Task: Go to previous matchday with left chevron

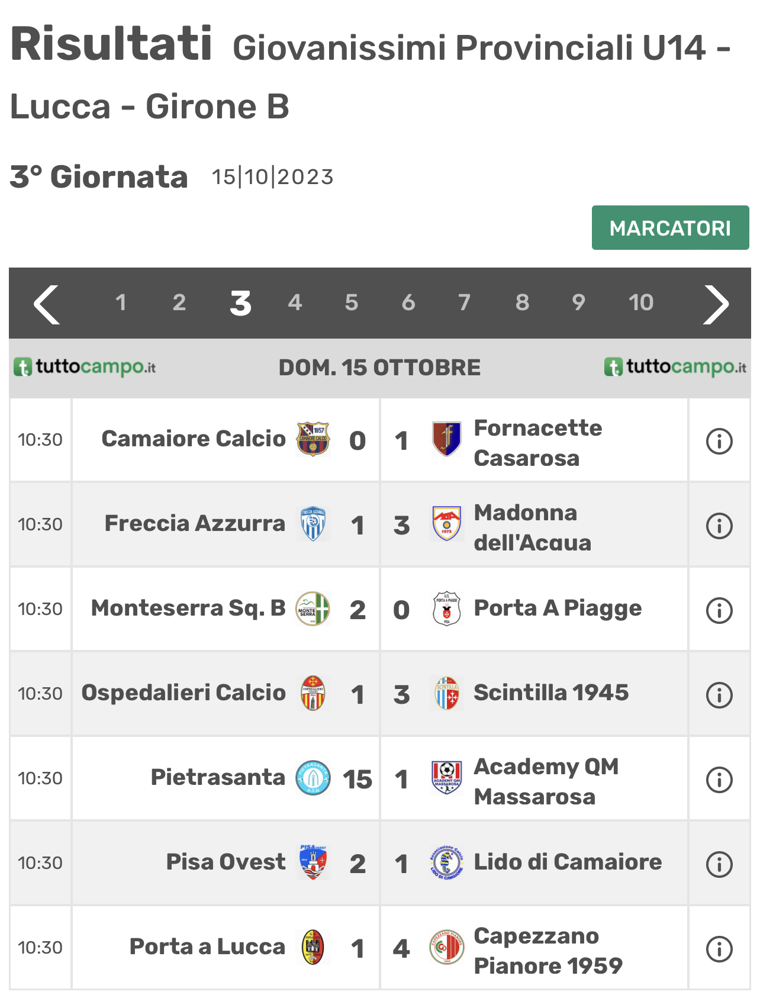Action: tap(47, 304)
